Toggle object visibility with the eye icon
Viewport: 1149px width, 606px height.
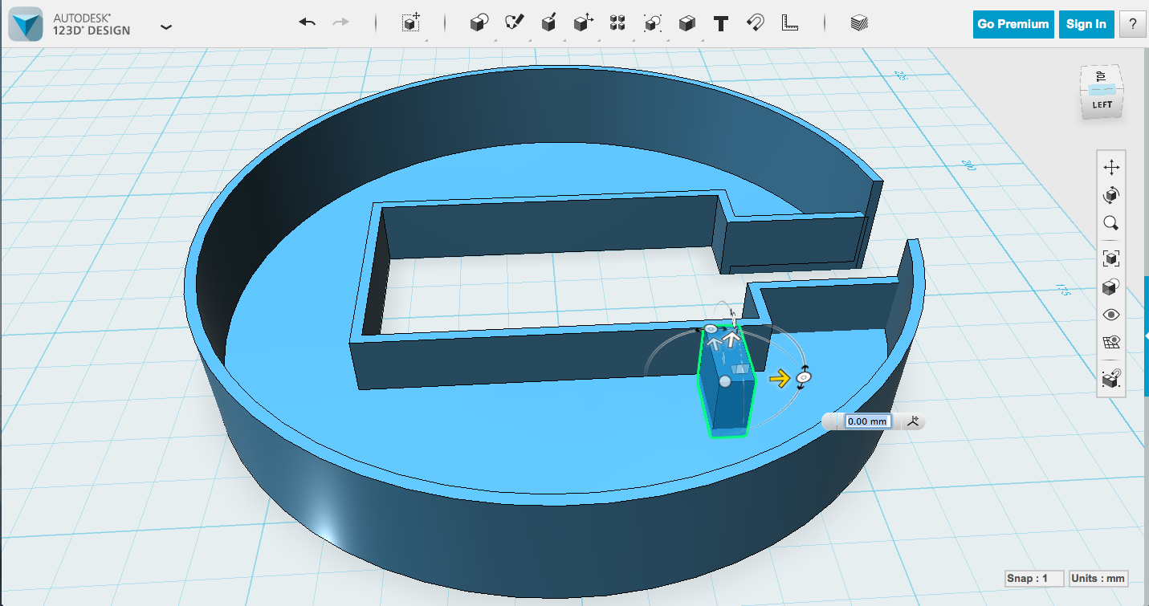click(1111, 314)
